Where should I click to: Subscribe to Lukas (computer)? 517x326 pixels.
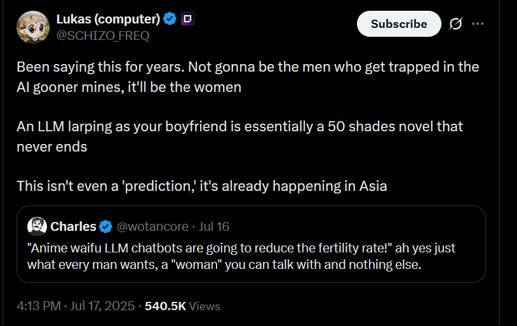click(399, 23)
